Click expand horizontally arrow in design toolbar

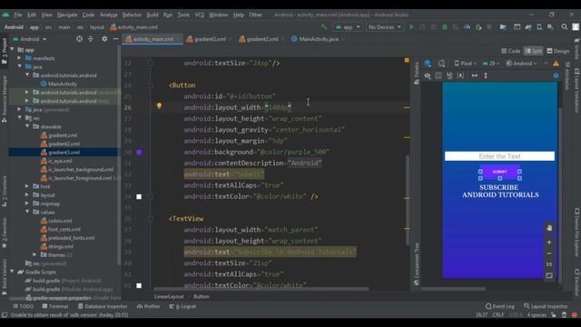click(x=474, y=75)
